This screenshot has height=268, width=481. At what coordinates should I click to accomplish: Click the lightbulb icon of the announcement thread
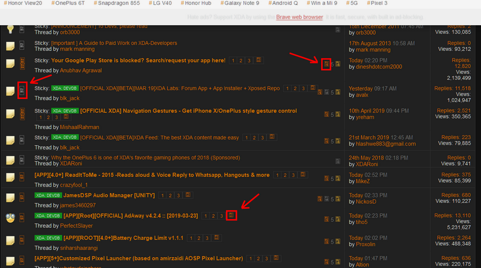(10, 29)
